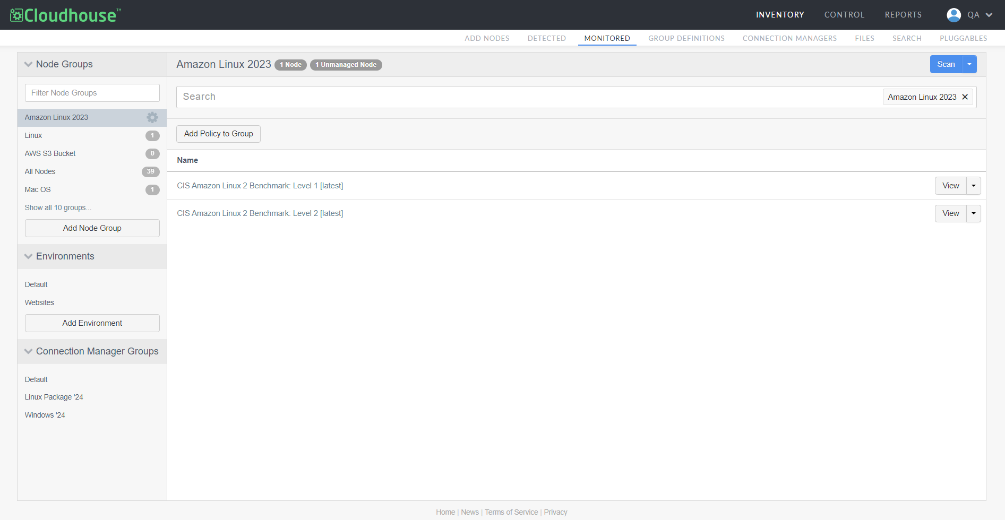This screenshot has width=1005, height=520.
Task: Switch to the Detected tab
Action: [547, 38]
